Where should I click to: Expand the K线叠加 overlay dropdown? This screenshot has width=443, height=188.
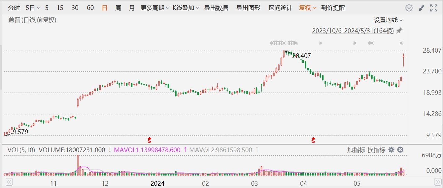186,8
